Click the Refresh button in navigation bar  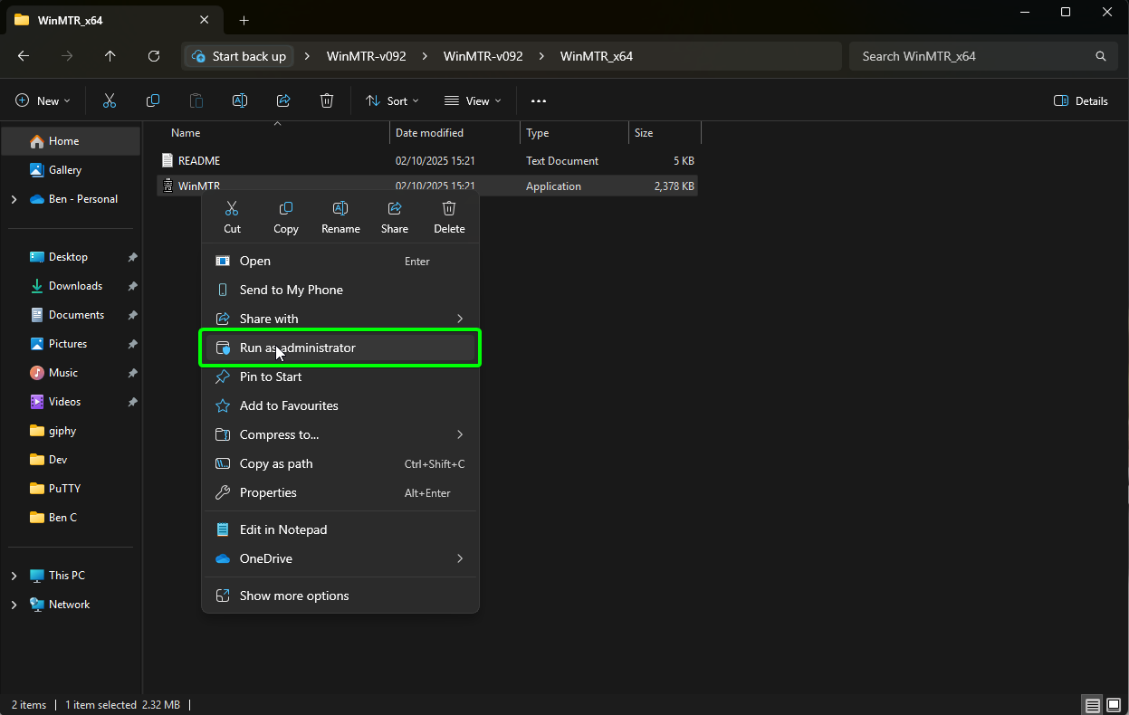(154, 56)
